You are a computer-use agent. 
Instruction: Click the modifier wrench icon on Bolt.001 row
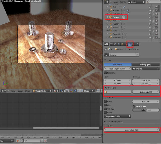coord(128,10)
